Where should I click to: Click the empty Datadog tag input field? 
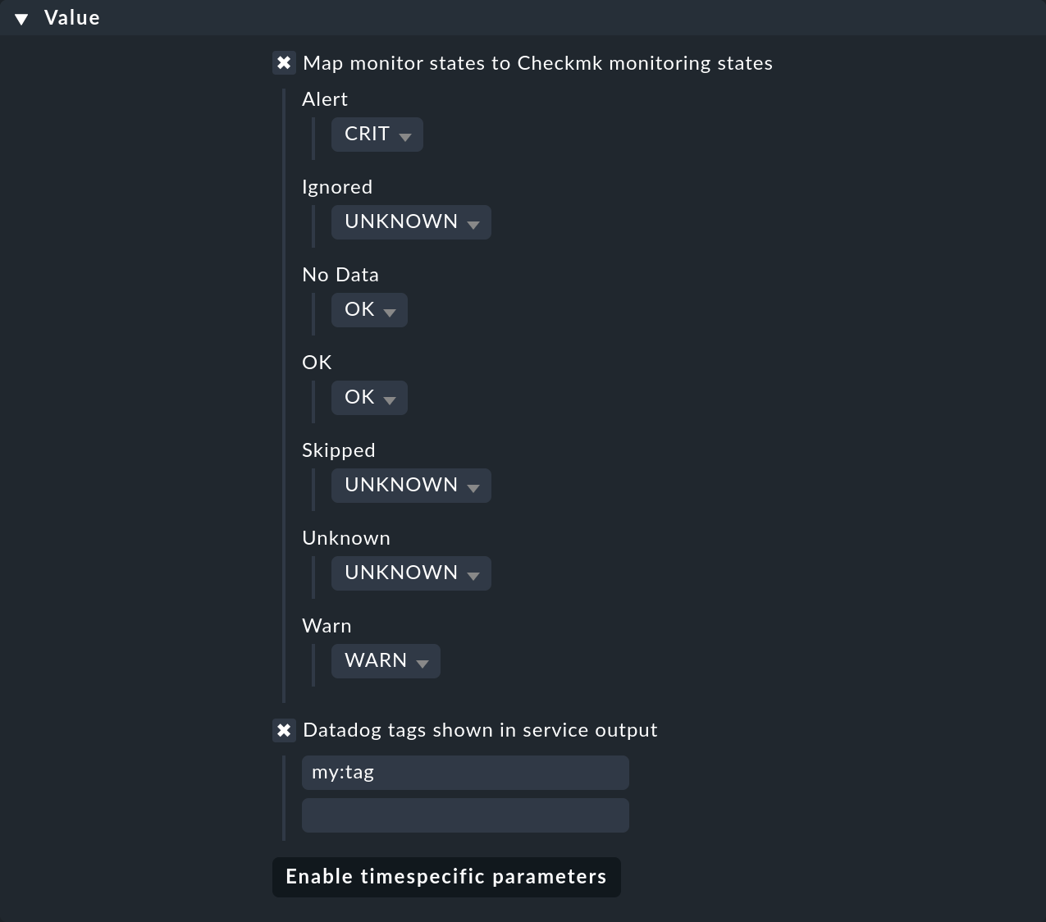tap(464, 815)
